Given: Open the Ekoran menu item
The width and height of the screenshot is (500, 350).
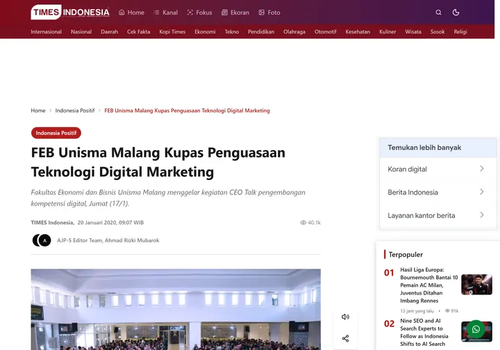Looking at the screenshot, I should 235,12.
